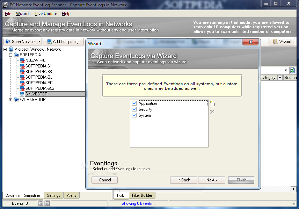Click first status bar export icon
The height and width of the screenshot is (209, 299).
click(x=41, y=203)
